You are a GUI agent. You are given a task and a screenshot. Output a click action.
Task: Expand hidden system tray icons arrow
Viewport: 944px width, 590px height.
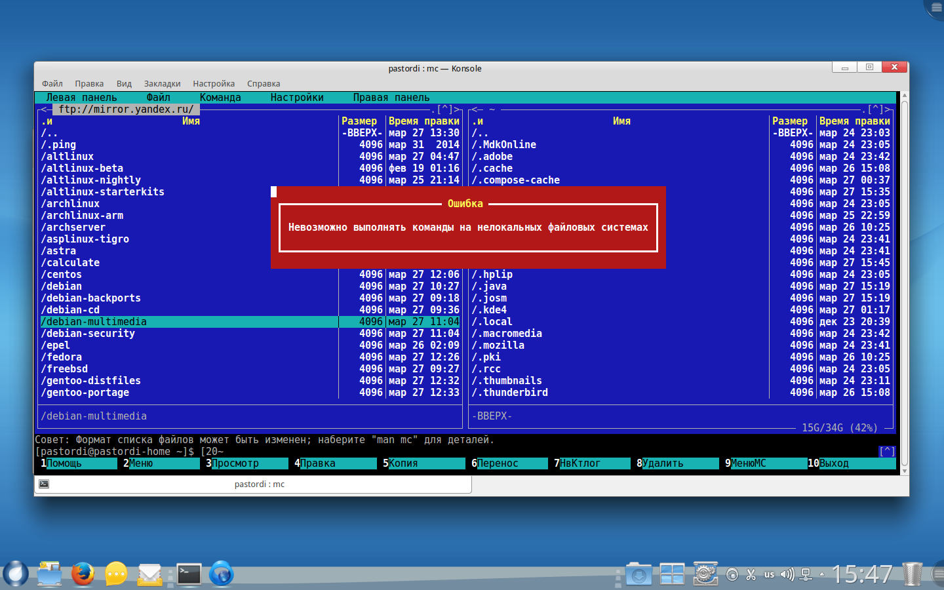pyautogui.click(x=822, y=575)
